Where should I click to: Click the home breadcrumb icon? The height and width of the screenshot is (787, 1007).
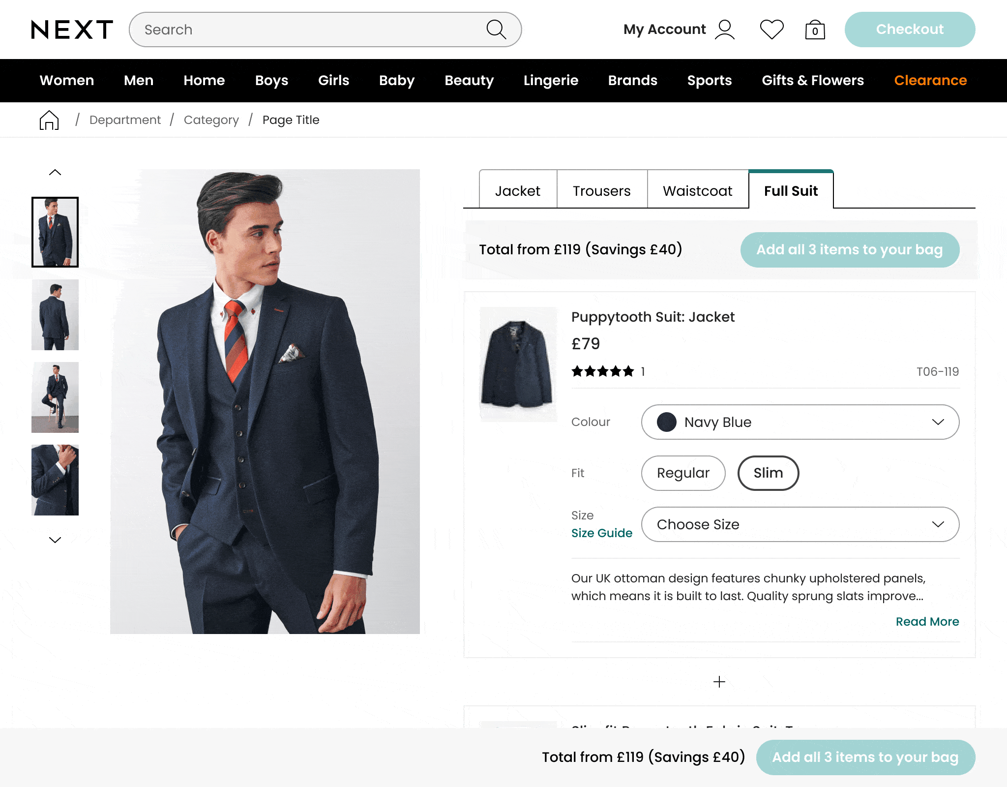tap(49, 120)
